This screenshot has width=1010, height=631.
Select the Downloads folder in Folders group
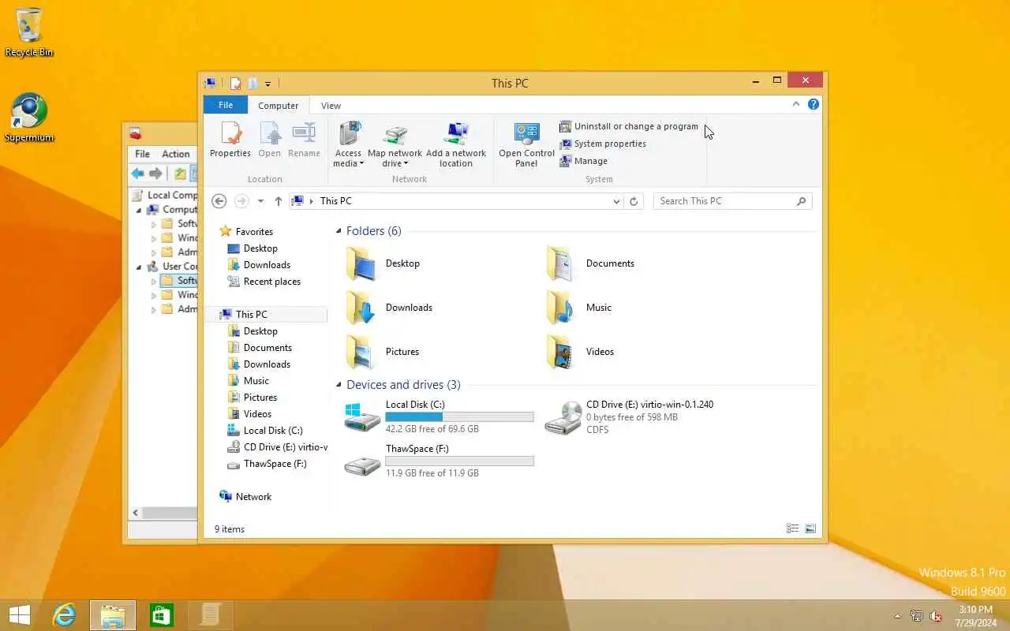(388, 308)
